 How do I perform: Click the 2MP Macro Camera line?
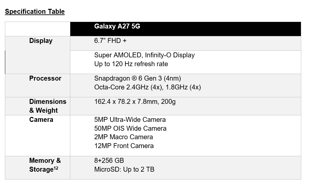[123, 137]
